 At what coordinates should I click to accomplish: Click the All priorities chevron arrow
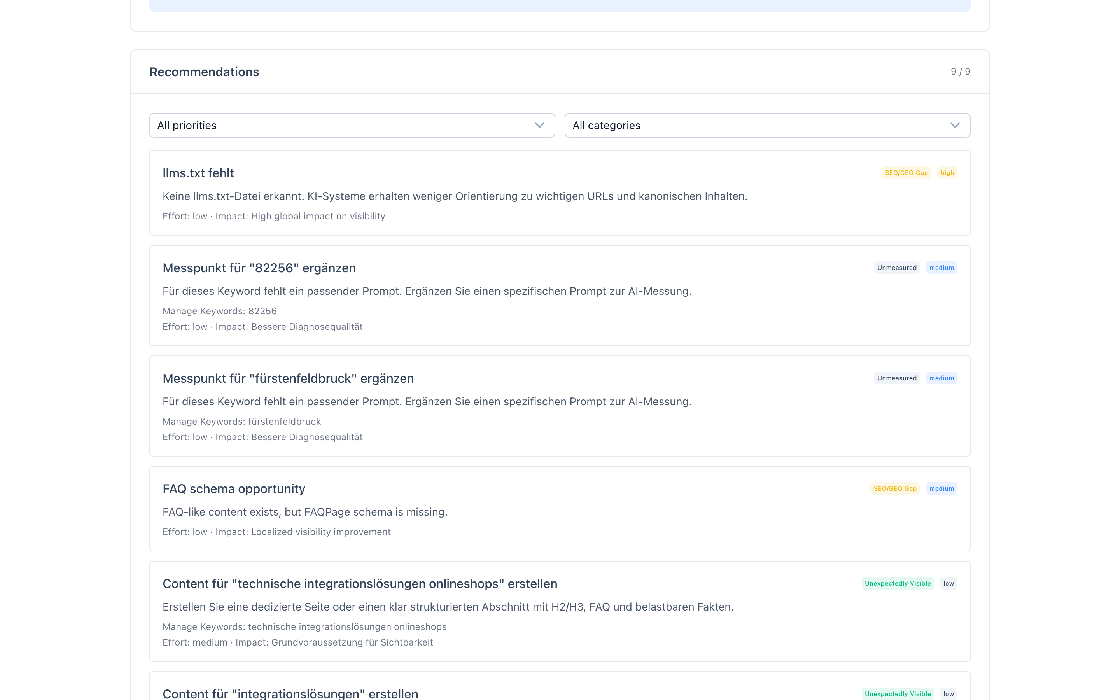click(540, 126)
